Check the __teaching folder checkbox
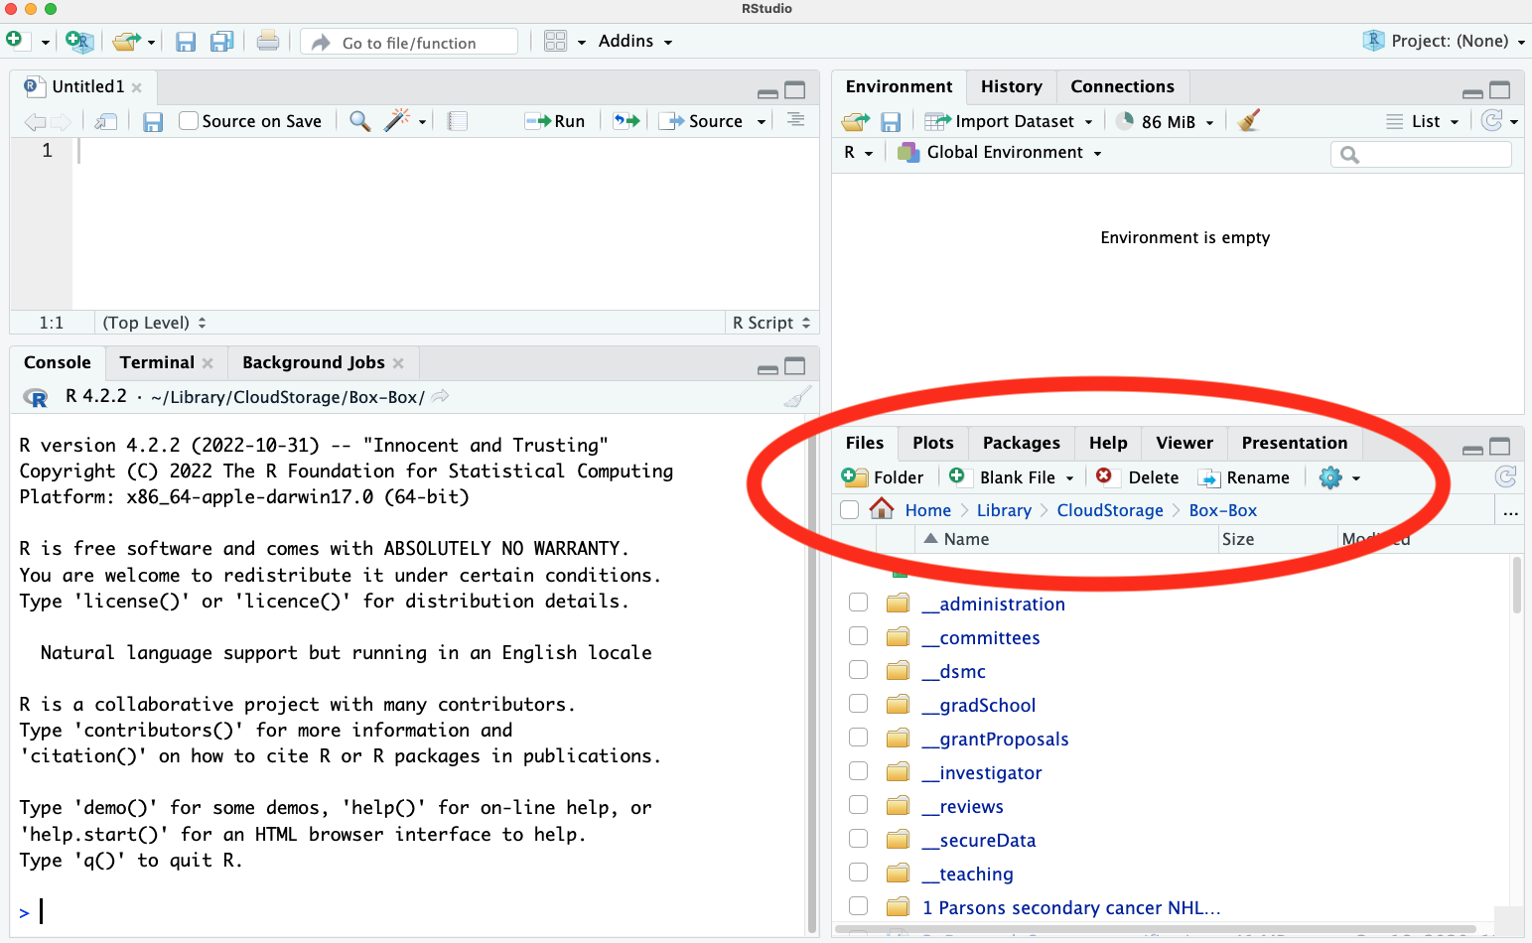This screenshot has width=1532, height=943. click(859, 873)
